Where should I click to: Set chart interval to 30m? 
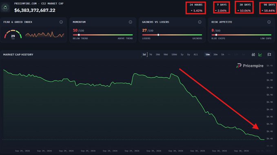(x=215, y=55)
